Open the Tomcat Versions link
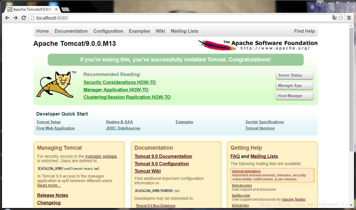The image size is (356, 210). [260, 128]
